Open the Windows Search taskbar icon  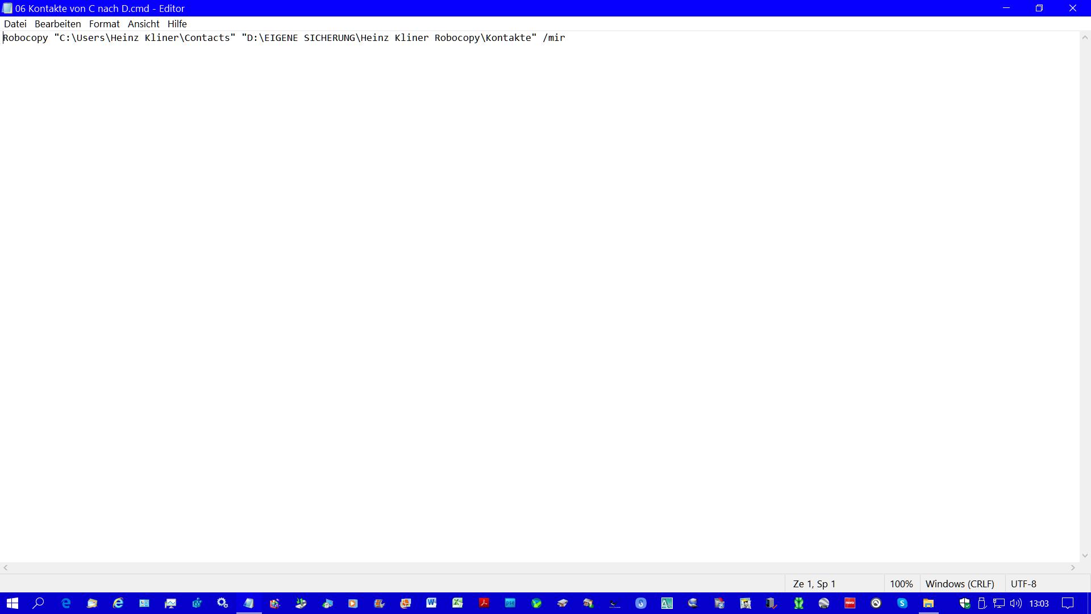pyautogui.click(x=39, y=604)
